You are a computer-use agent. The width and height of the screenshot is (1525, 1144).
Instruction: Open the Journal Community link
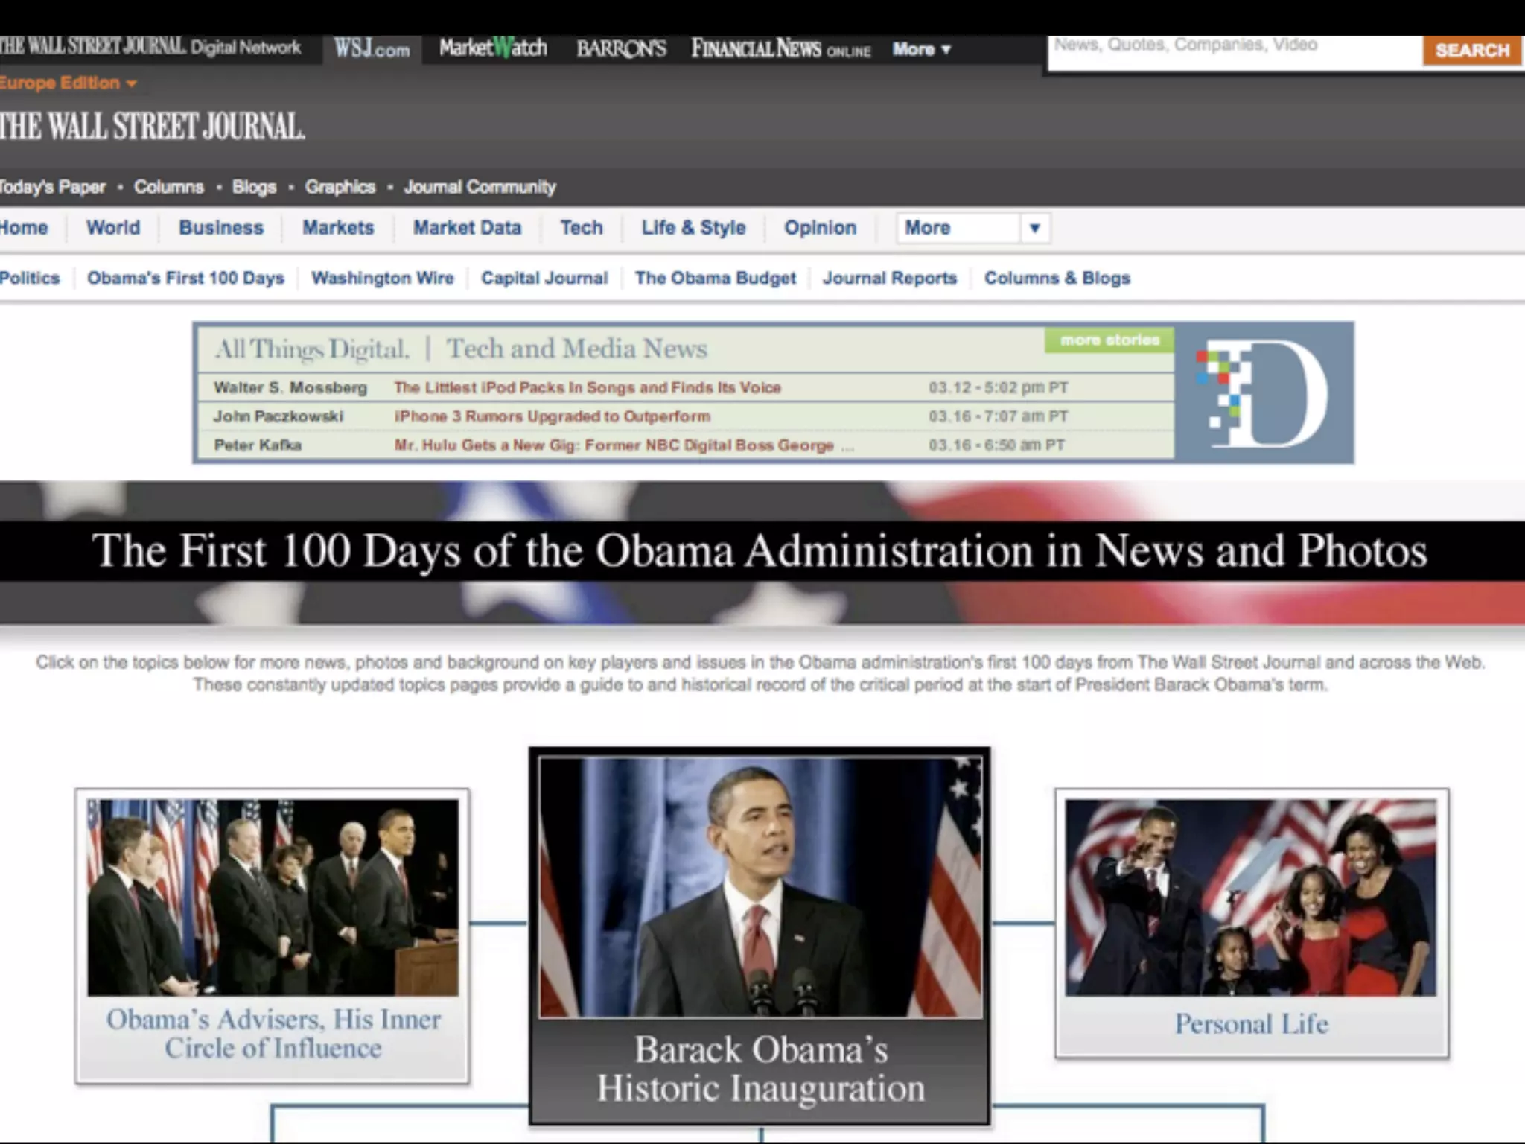pyautogui.click(x=480, y=188)
